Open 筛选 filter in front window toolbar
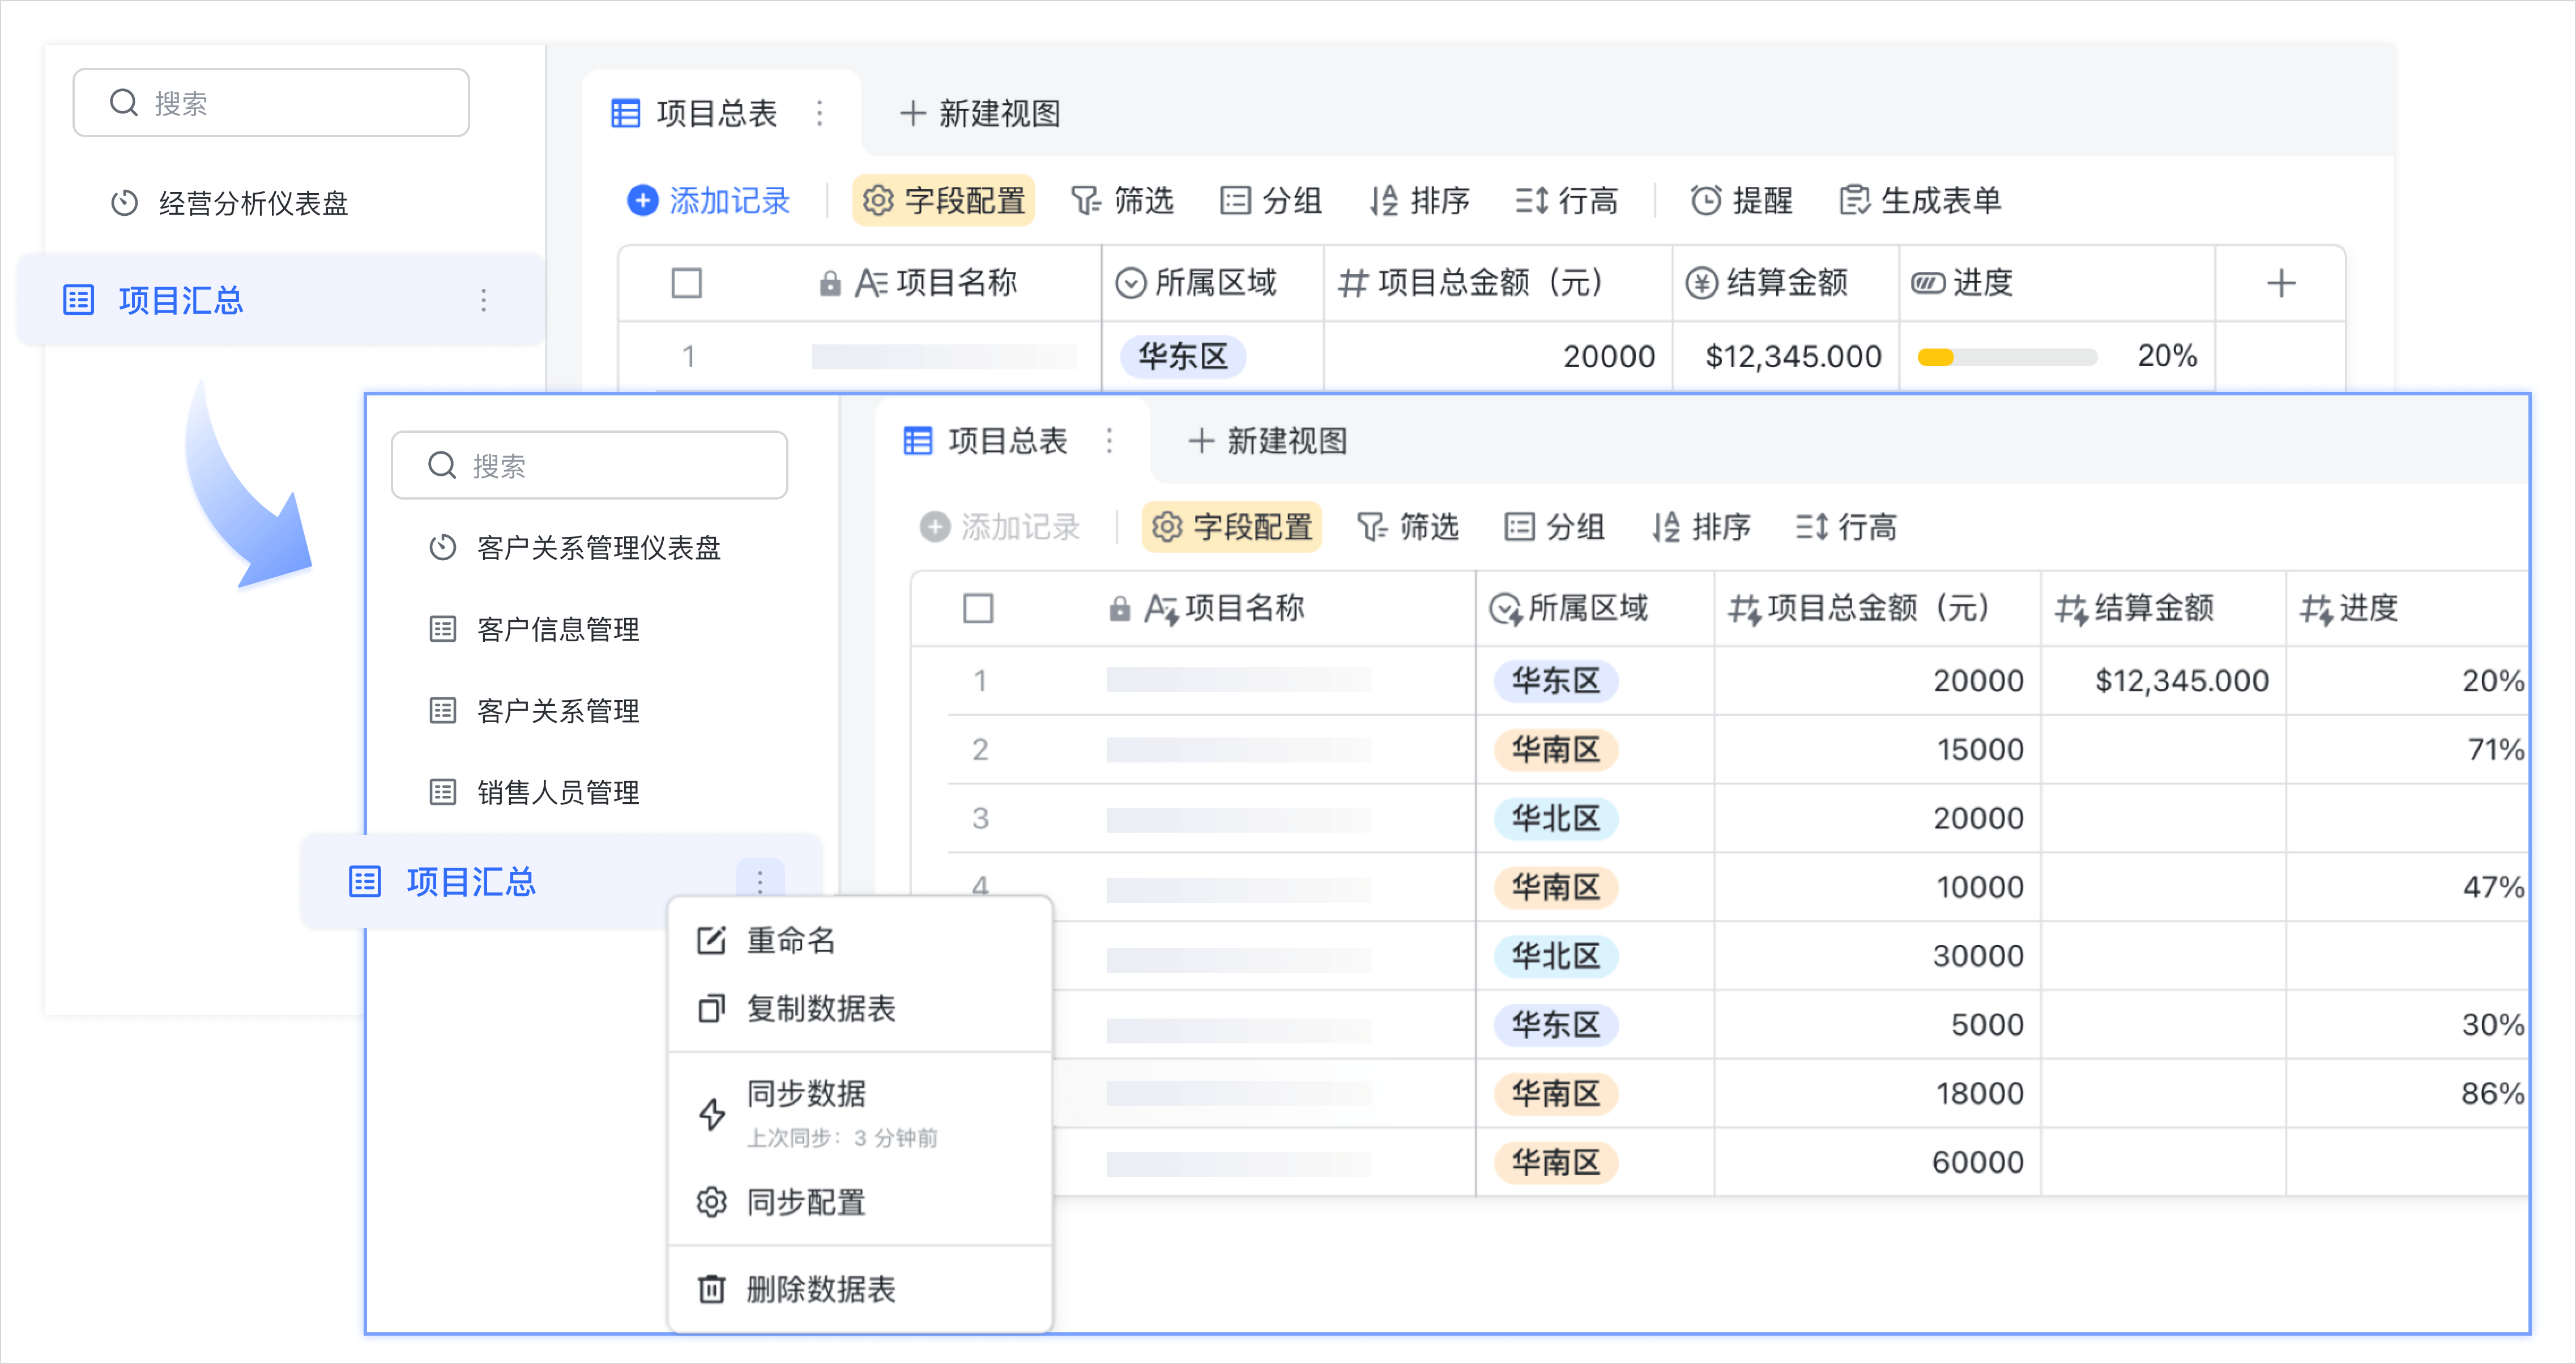This screenshot has width=2576, height=1364. (x=1408, y=527)
